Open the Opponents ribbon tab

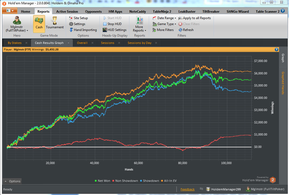(93, 11)
